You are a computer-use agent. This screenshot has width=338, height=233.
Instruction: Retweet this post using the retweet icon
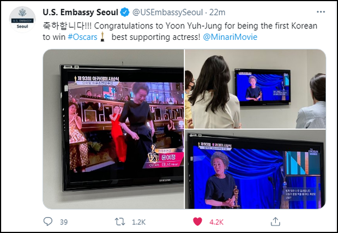pos(119,222)
